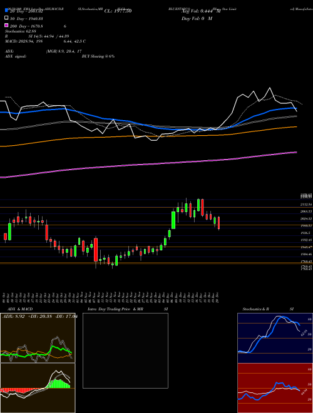Click the MACD histogram chart
Screen dimensions: 313x413
coord(38,388)
